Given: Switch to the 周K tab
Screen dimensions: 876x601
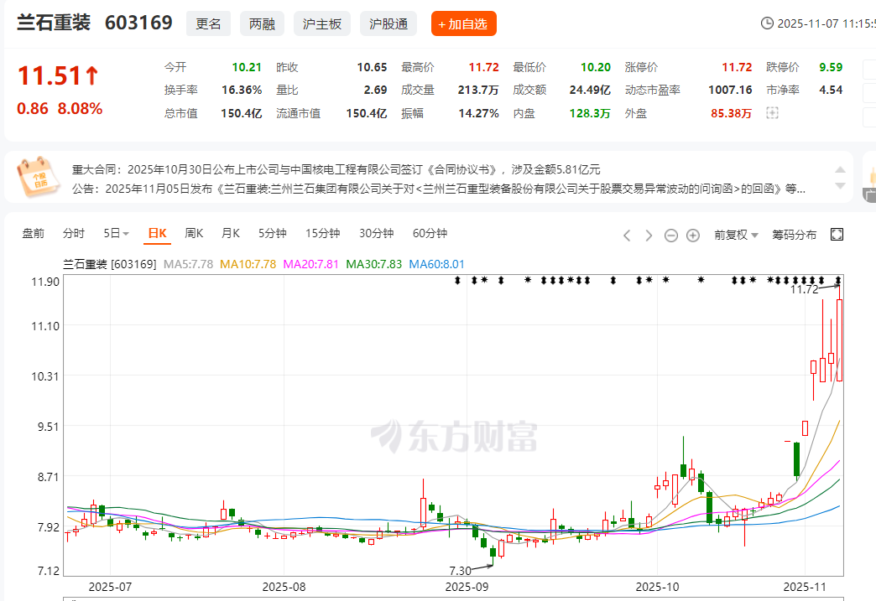Looking at the screenshot, I should (194, 233).
